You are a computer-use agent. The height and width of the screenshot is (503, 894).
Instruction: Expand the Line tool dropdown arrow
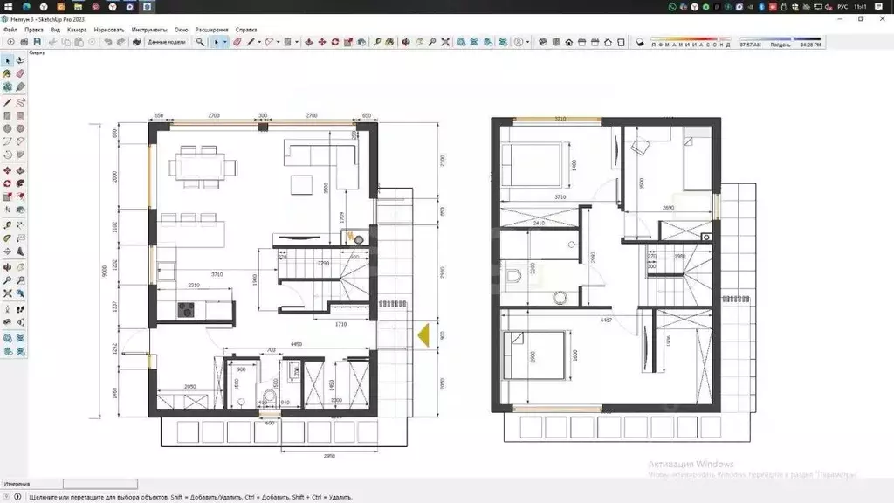click(258, 42)
